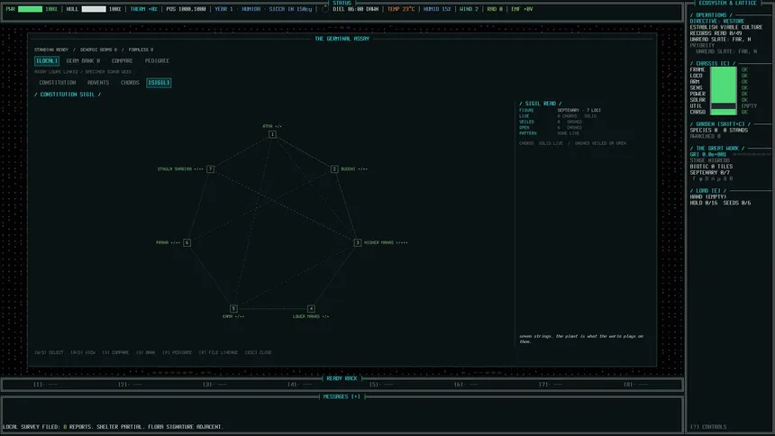Click the RAD 0 status readout
Screen dimensions: 775x436
point(494,9)
